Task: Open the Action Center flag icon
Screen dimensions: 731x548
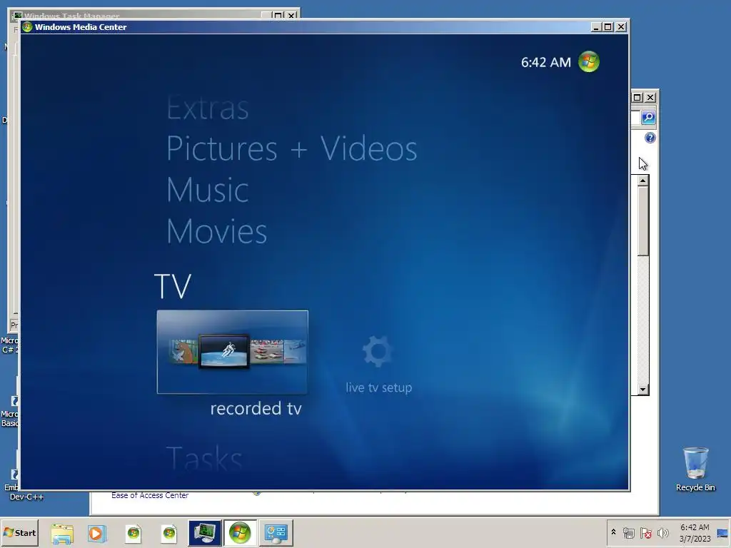Action: (645, 532)
